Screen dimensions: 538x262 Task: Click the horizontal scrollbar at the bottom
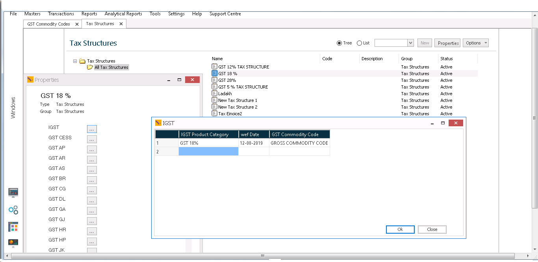(263, 256)
